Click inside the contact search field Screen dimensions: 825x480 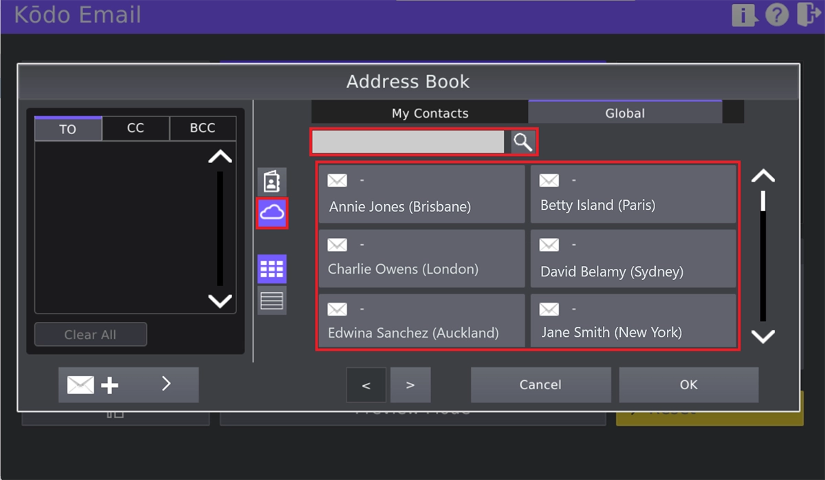click(407, 142)
